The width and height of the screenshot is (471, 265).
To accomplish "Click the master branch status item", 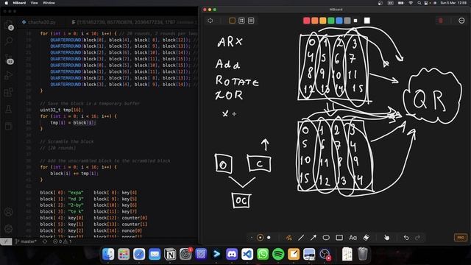I will pos(26,241).
